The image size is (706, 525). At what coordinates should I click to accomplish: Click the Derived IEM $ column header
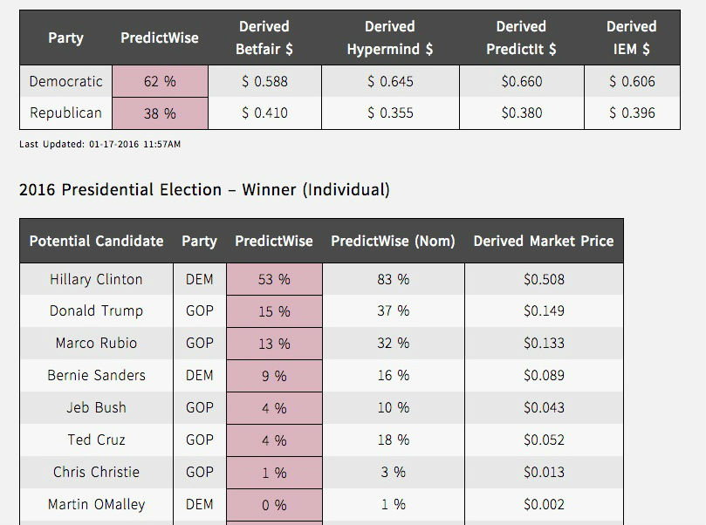(x=632, y=37)
